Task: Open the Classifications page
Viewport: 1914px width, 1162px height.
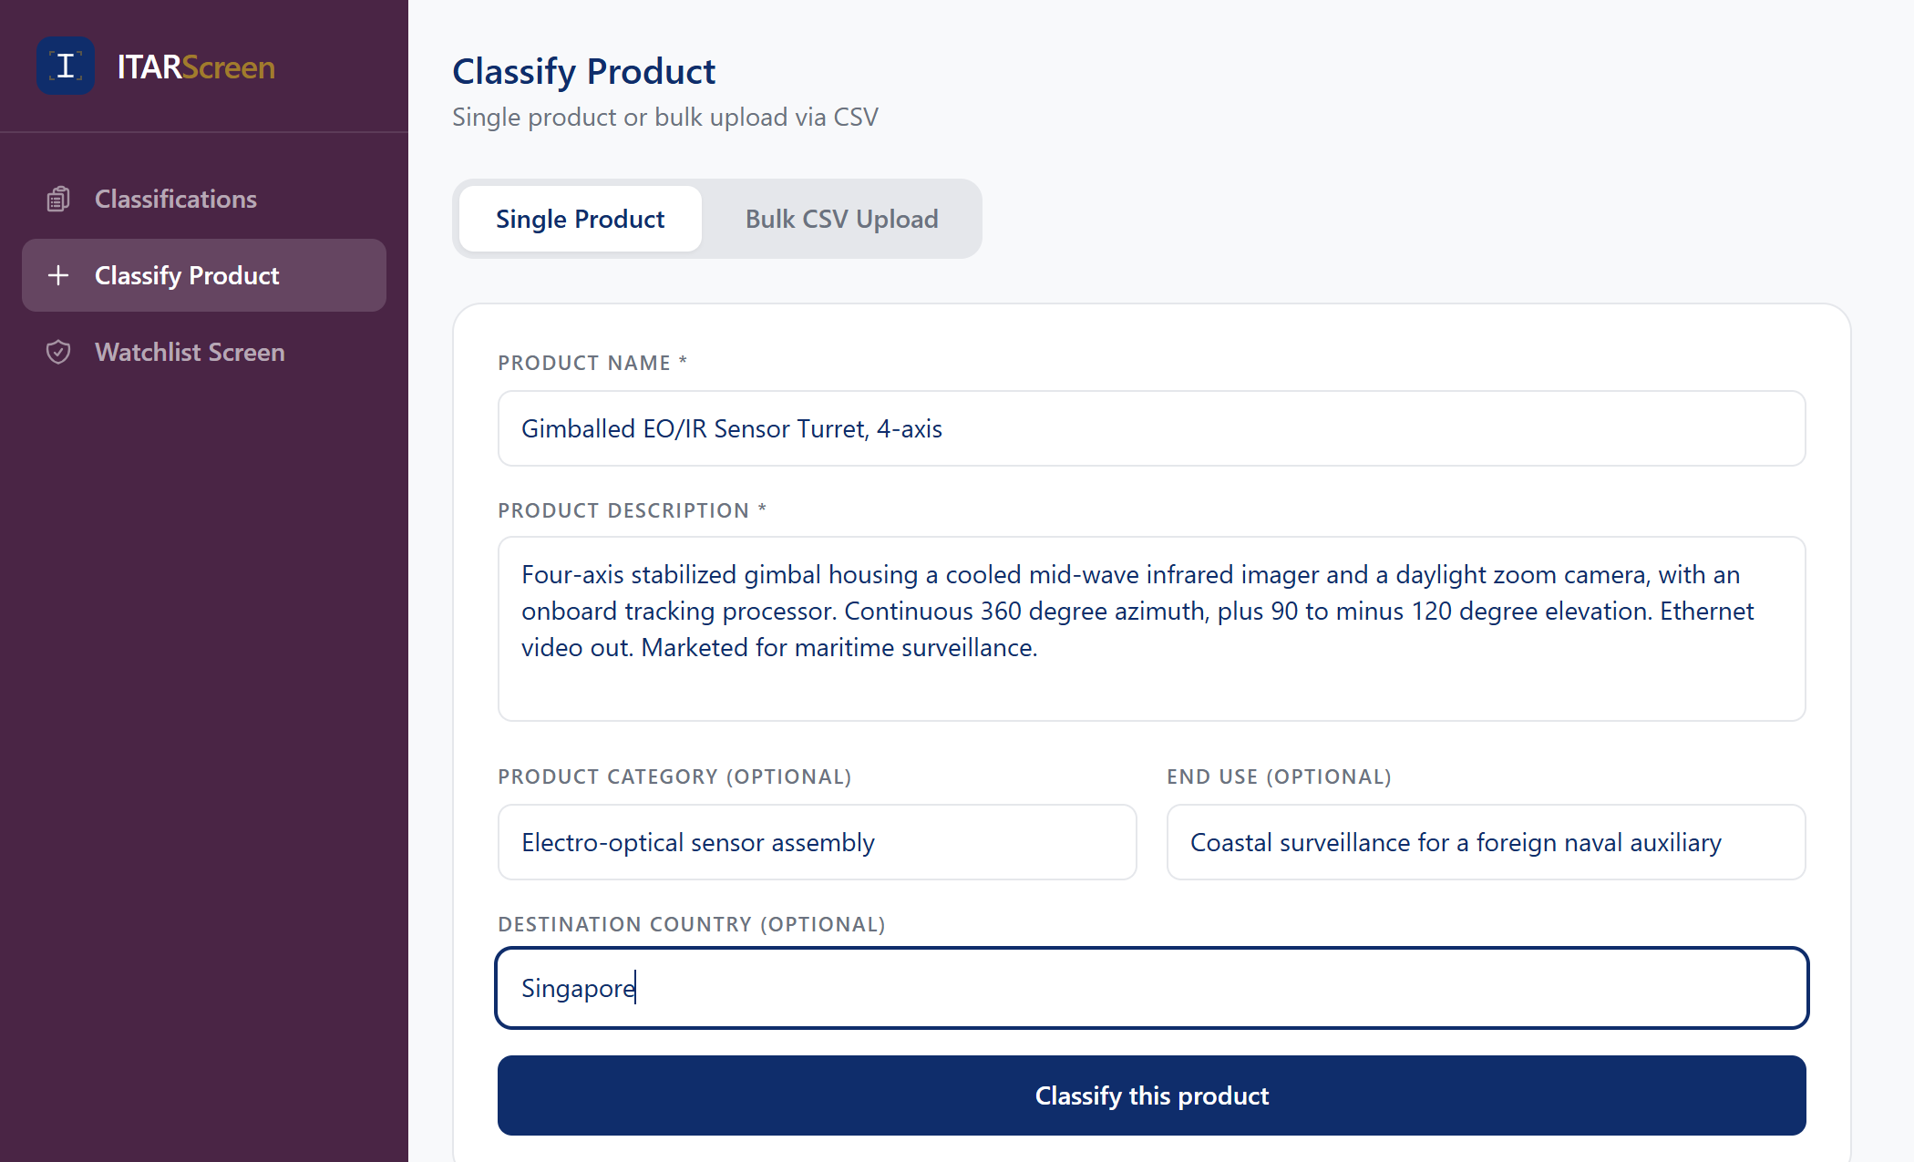Action: [204, 199]
